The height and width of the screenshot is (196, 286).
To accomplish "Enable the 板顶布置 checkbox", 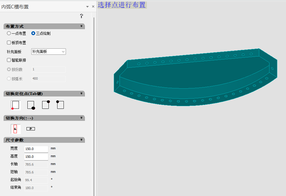I will click(x=9, y=43).
